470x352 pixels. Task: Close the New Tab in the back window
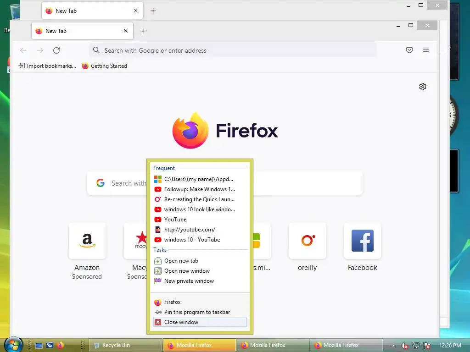coord(136,11)
